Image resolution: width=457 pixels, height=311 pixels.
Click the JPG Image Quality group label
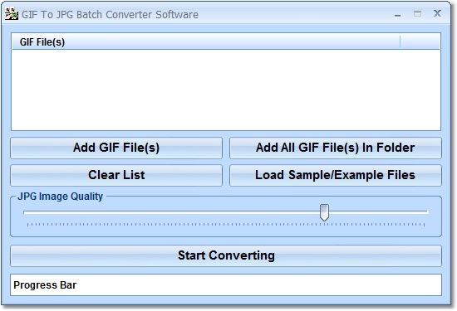[x=60, y=197]
